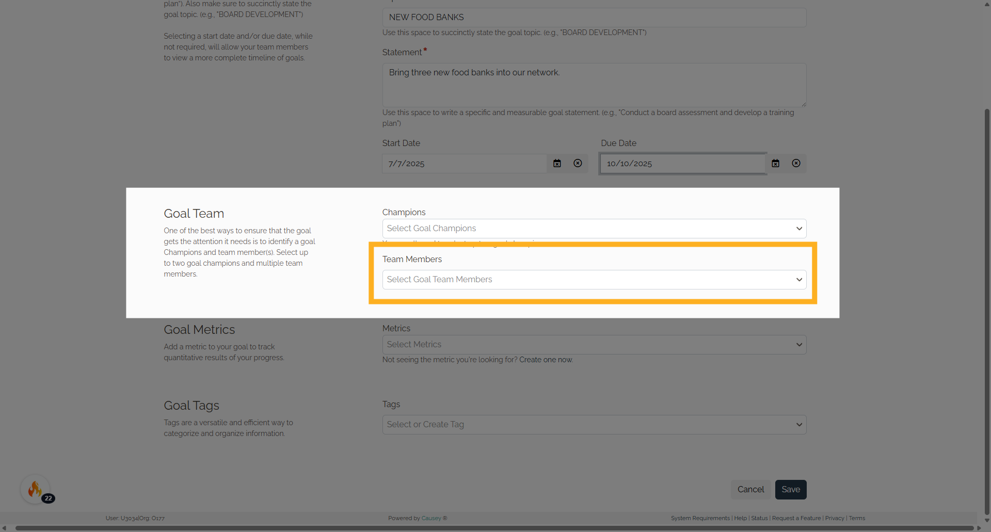Clear the Due Date with its X icon
The image size is (991, 532).
[796, 164]
